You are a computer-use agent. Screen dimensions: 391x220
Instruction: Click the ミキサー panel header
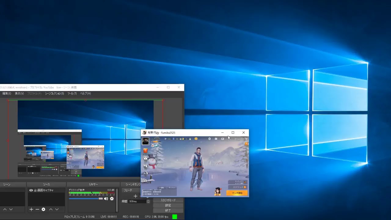93,185
